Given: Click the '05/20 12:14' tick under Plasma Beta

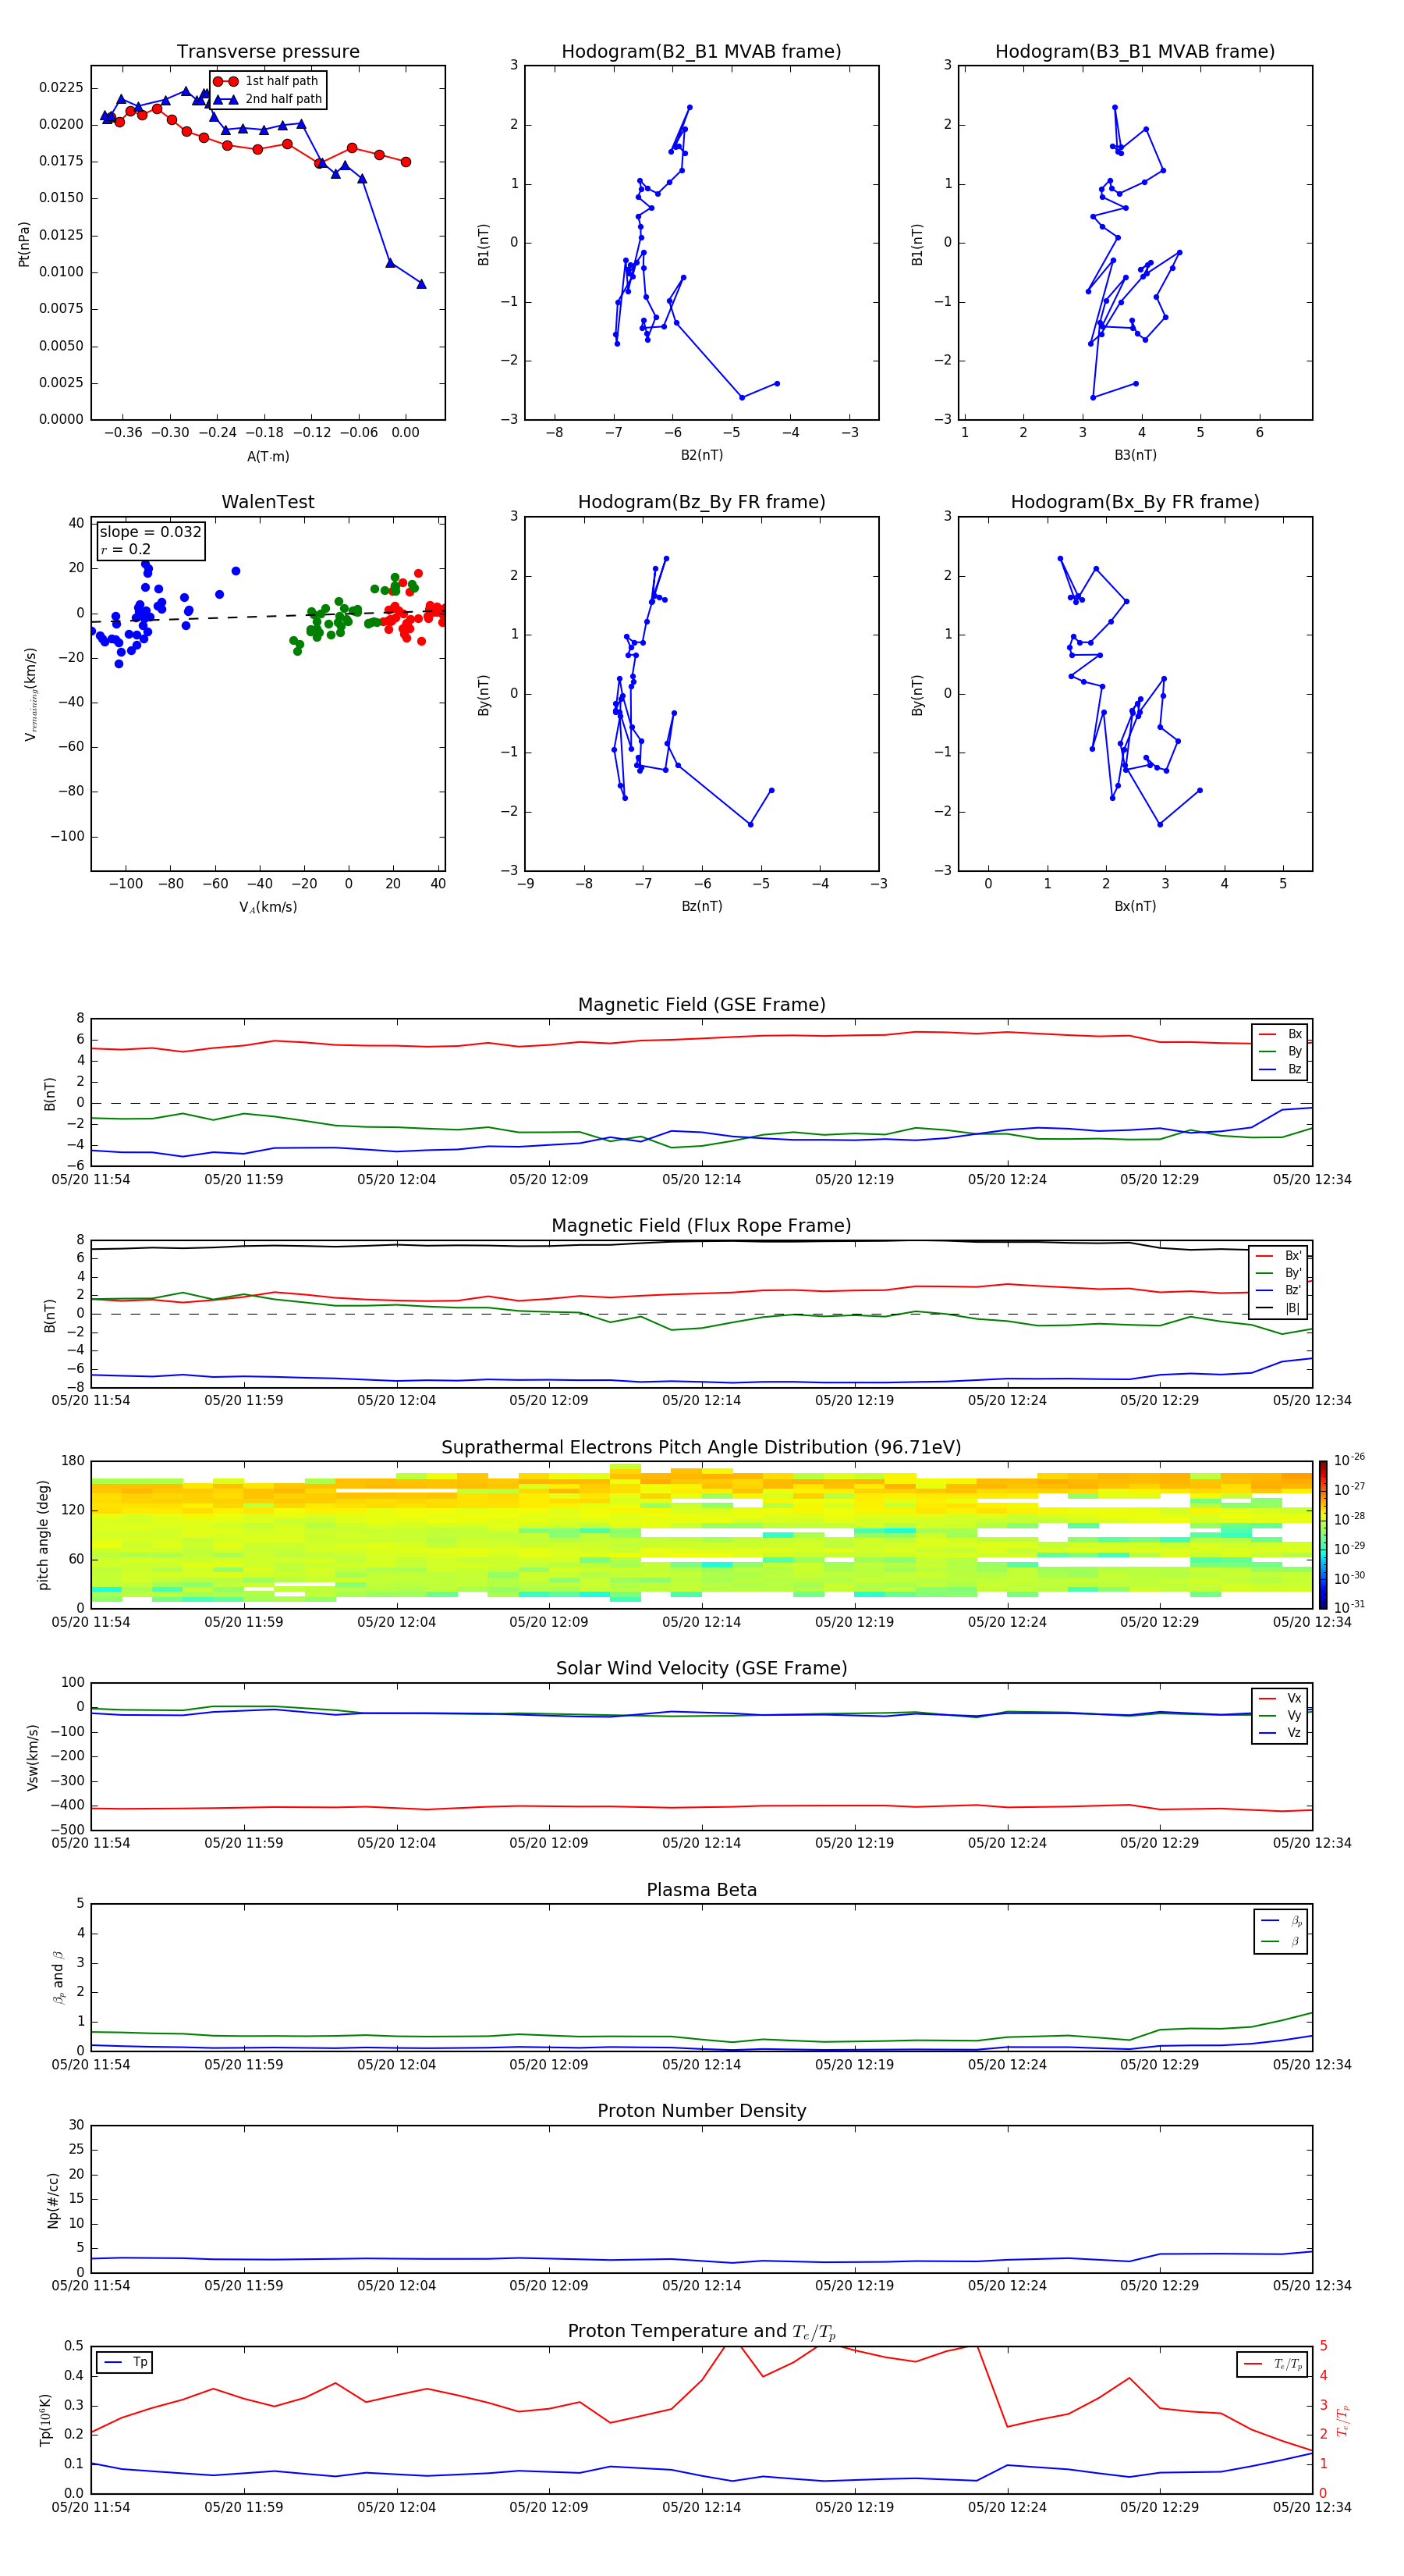Looking at the screenshot, I should click(x=701, y=2065).
